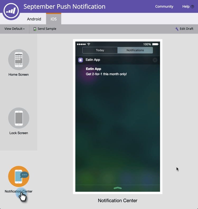The image size is (198, 209).
Task: Click the Marketo logo icon
Action: pos(11,11)
